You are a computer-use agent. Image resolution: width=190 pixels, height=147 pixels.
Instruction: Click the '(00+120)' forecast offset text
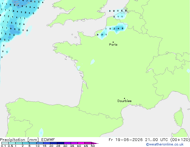click(180, 140)
